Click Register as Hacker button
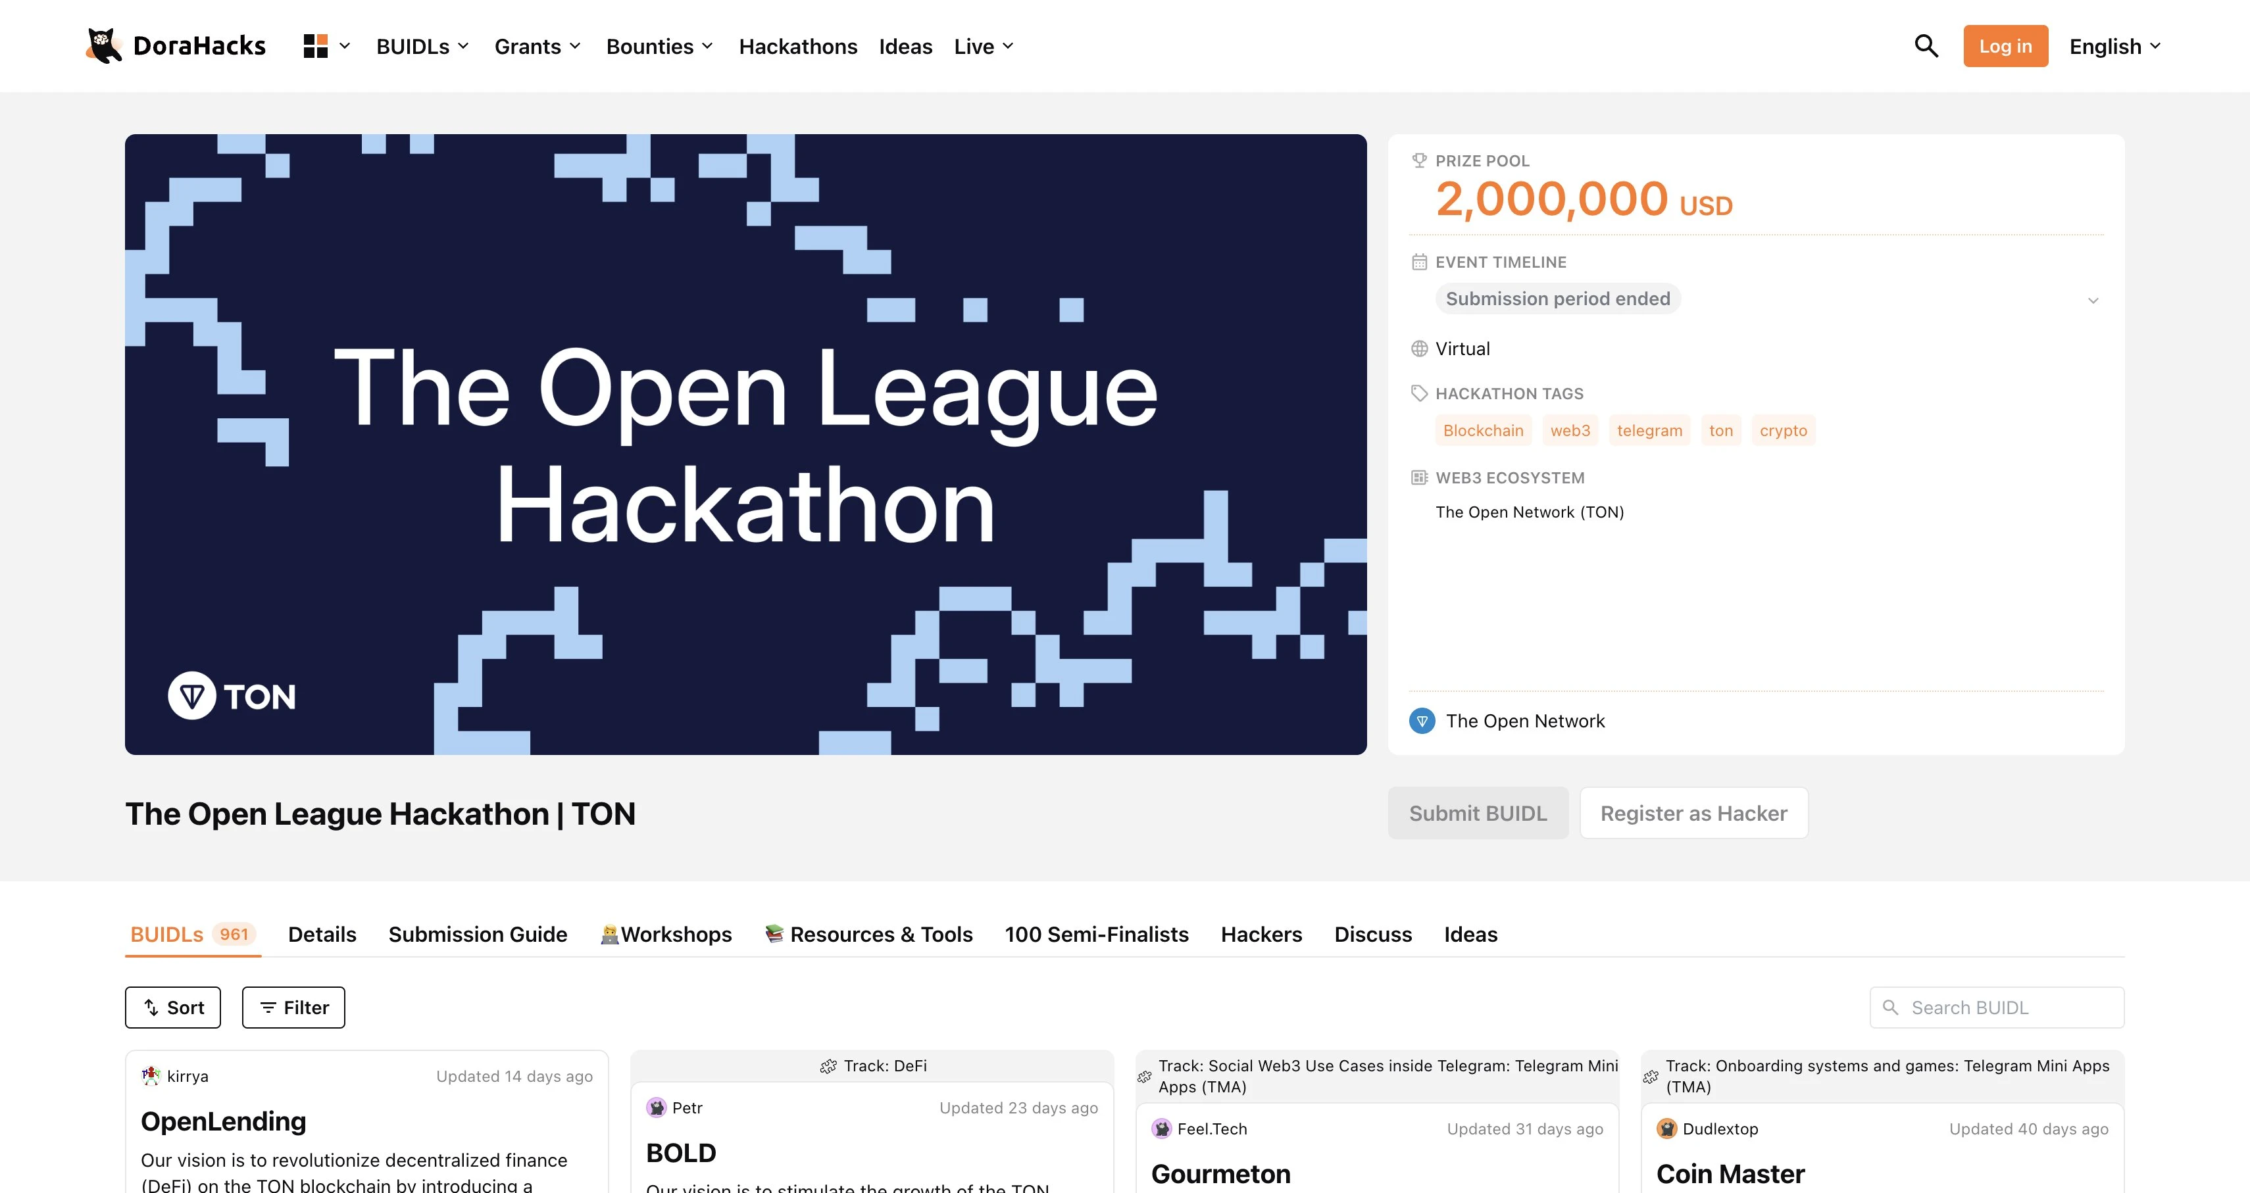The width and height of the screenshot is (2250, 1193). pyautogui.click(x=1693, y=813)
